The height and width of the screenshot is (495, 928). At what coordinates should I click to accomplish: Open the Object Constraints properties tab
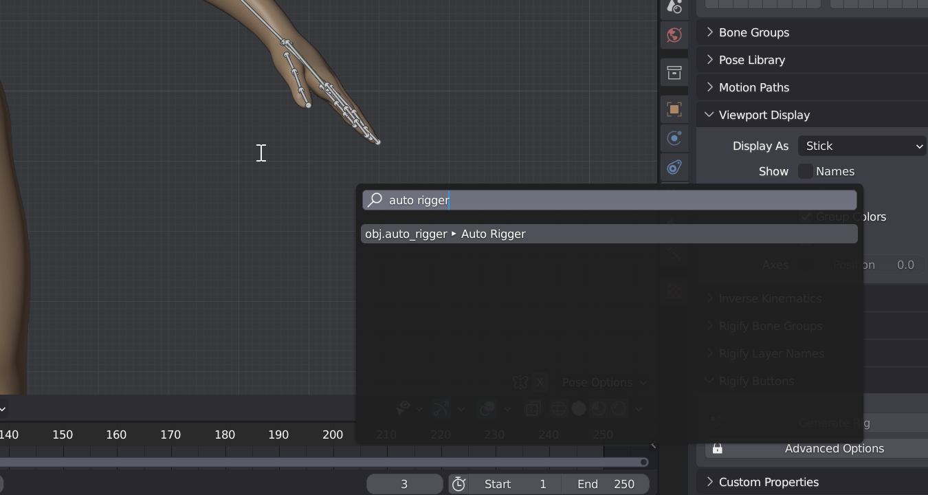pos(674,167)
